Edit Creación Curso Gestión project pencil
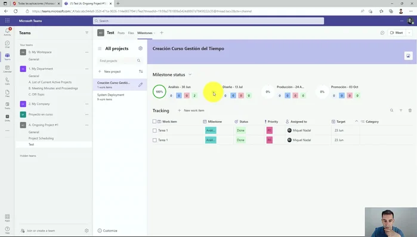This screenshot has height=237, width=417. [140, 85]
